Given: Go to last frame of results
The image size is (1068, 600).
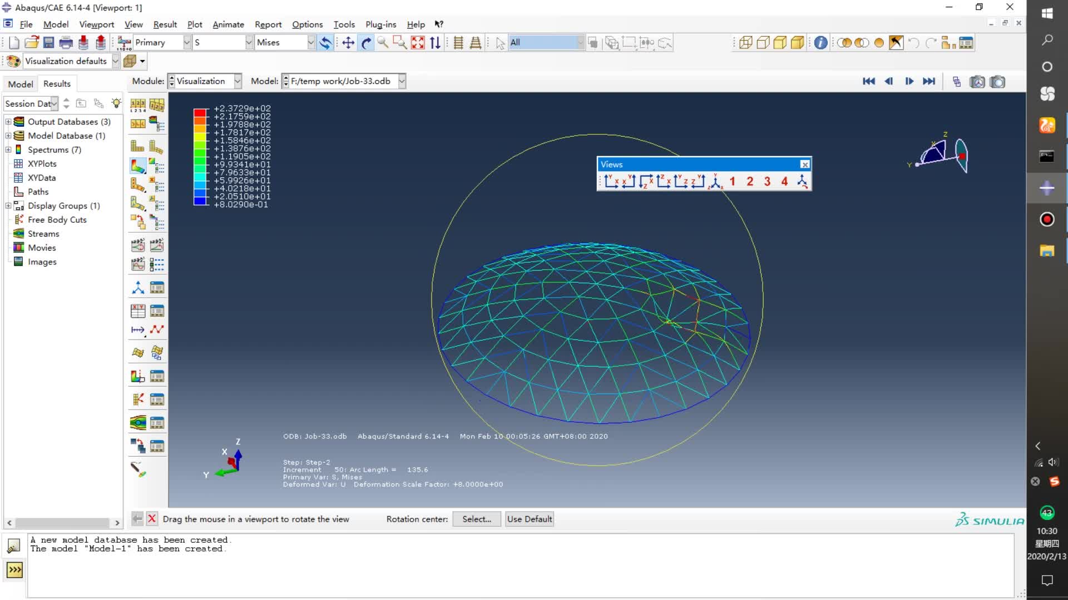Looking at the screenshot, I should point(929,81).
